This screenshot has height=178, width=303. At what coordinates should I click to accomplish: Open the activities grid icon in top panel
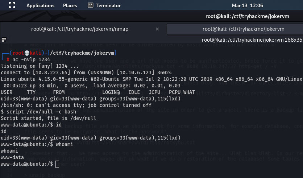pyautogui.click(x=12, y=5)
